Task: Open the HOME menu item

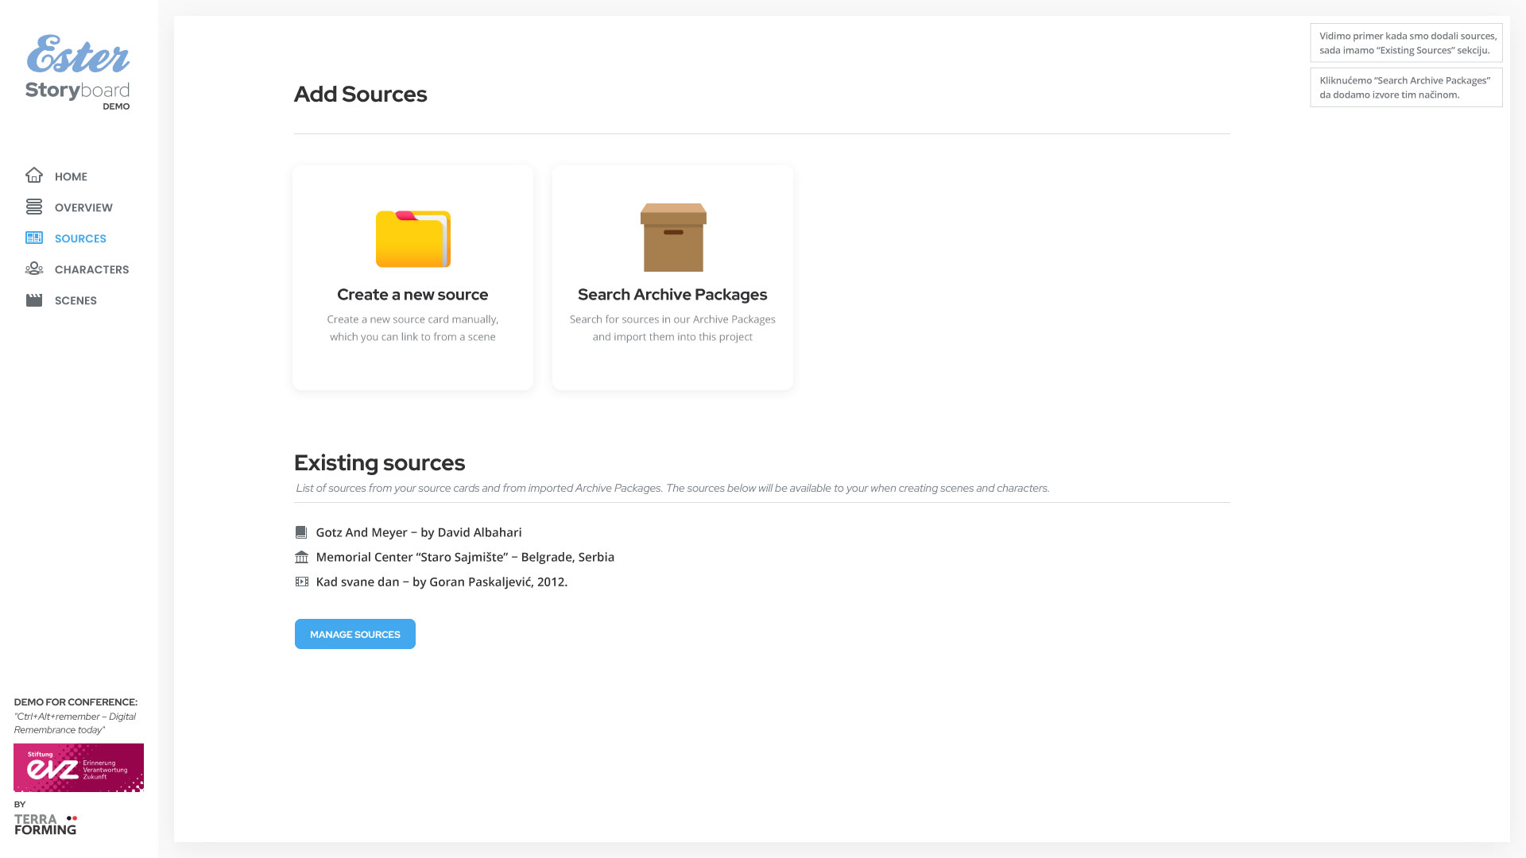Action: coord(71,176)
